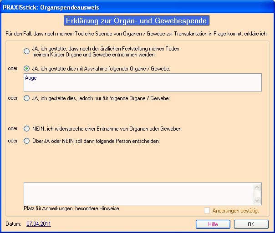
Task: Click the Datum: label
Action: click(13, 224)
